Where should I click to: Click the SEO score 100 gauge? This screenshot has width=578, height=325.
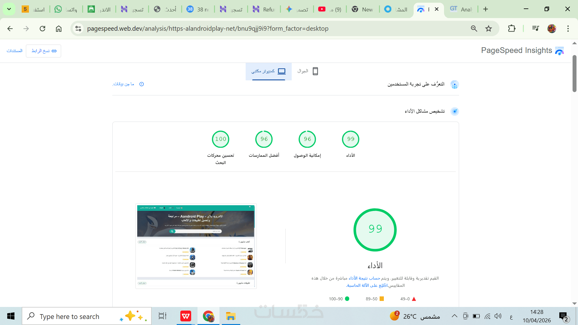click(220, 139)
